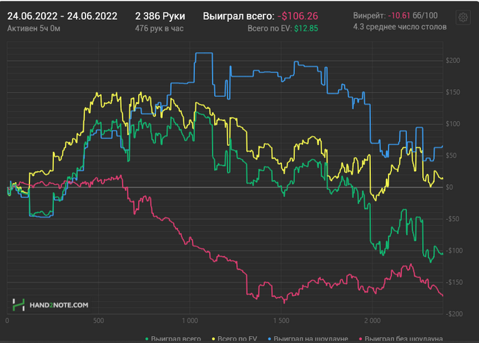Click the '4.3 среднее число столов' text
This screenshot has width=479, height=343.
[x=400, y=27]
